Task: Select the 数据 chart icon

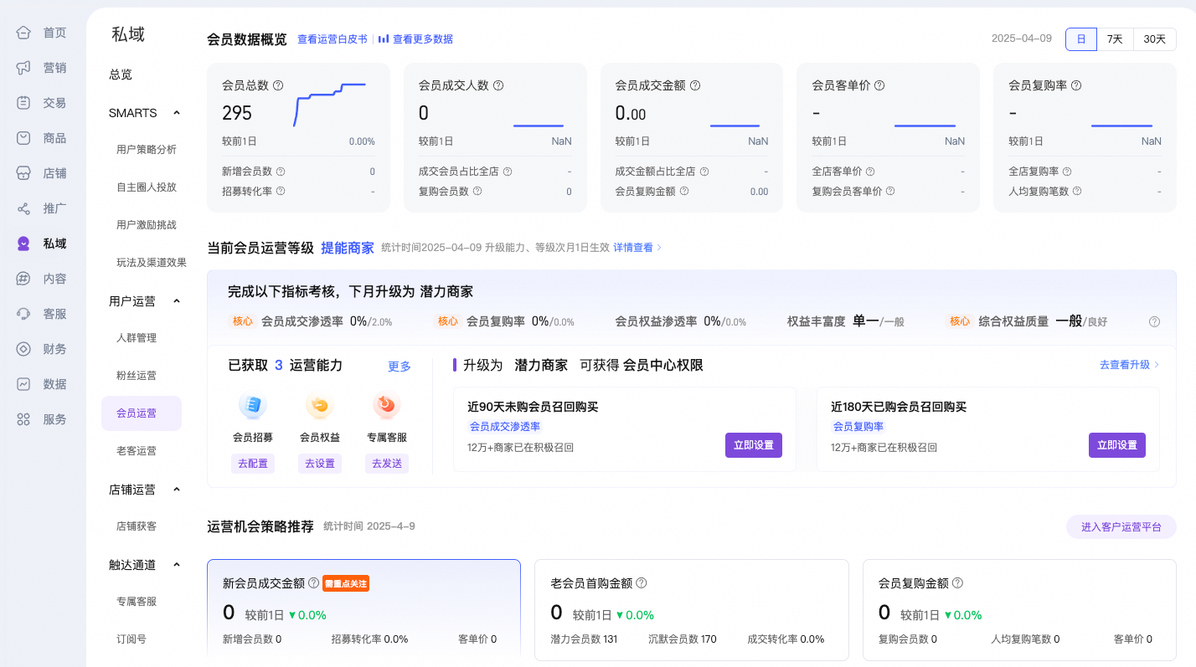Action: pyautogui.click(x=24, y=384)
